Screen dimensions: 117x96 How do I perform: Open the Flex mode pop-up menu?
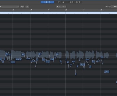(9, 7)
